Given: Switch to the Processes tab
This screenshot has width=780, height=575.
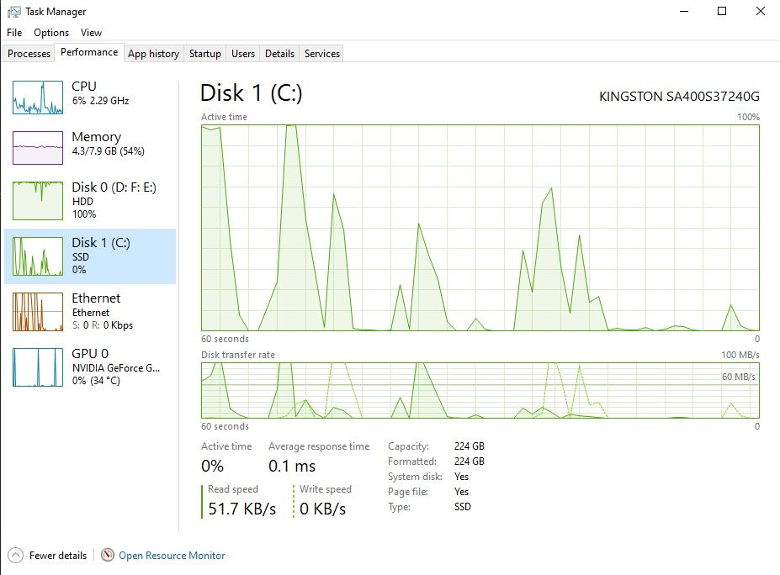Looking at the screenshot, I should point(29,54).
